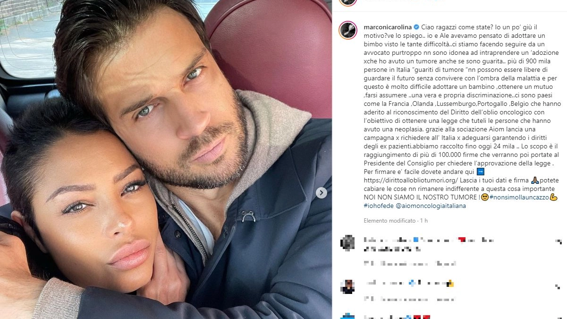Click the second commenter's blurred username
The width and height of the screenshot is (567, 319).
385,284
